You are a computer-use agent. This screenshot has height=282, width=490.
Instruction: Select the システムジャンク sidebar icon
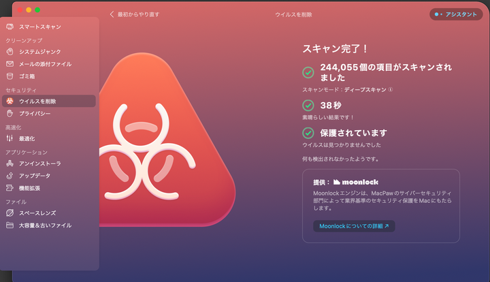(x=10, y=52)
